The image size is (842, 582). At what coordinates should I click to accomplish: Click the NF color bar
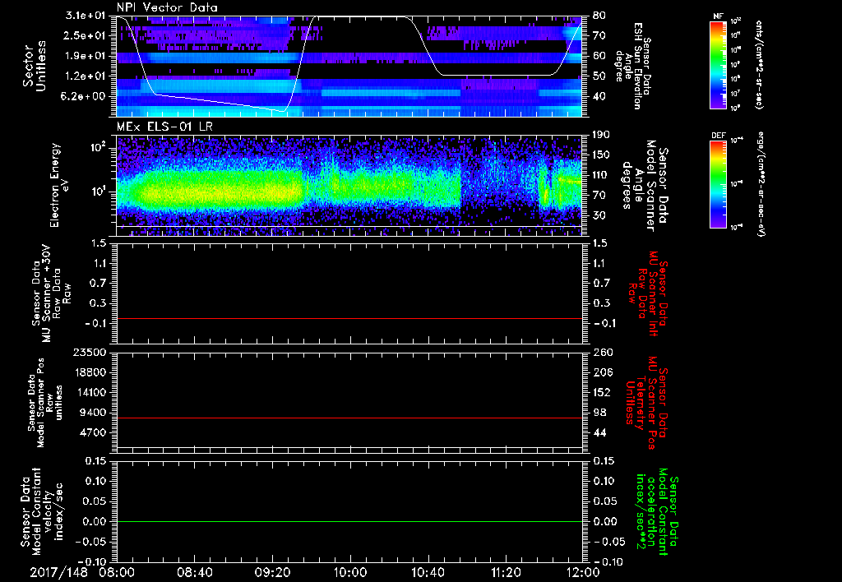click(718, 64)
